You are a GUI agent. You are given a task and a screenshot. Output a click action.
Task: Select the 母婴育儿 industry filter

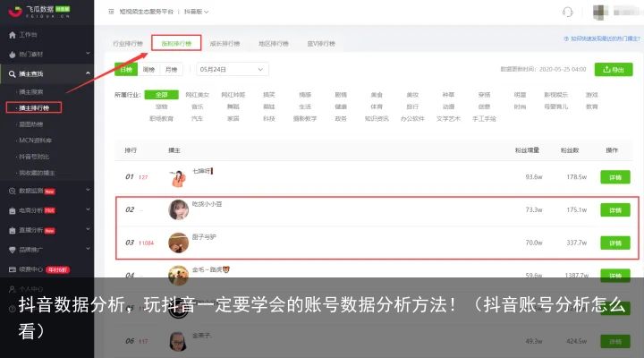pyautogui.click(x=555, y=107)
